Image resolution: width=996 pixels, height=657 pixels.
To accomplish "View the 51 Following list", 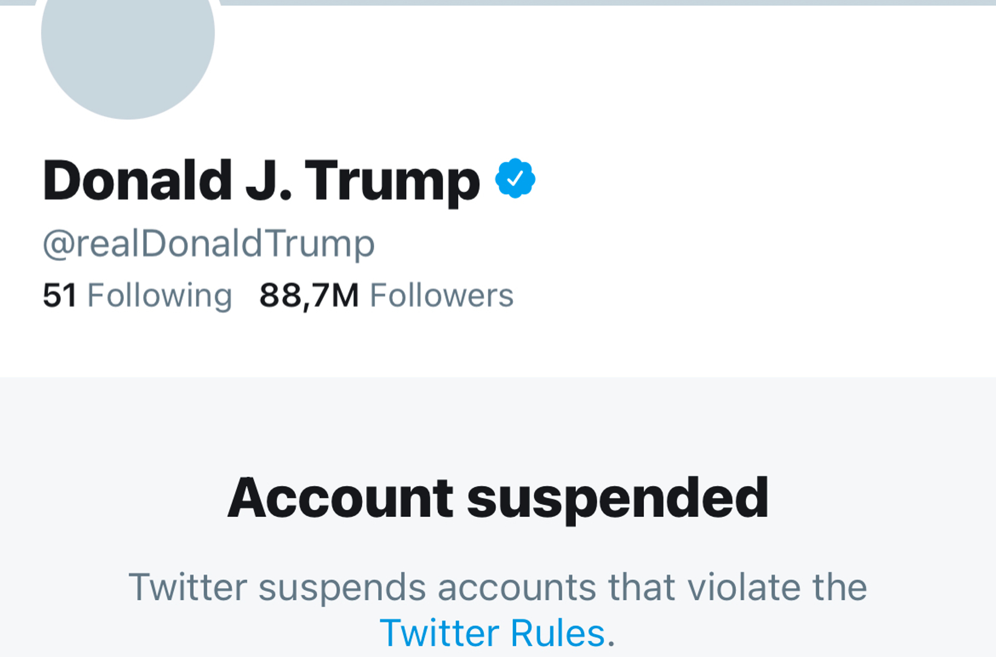I will 137,296.
